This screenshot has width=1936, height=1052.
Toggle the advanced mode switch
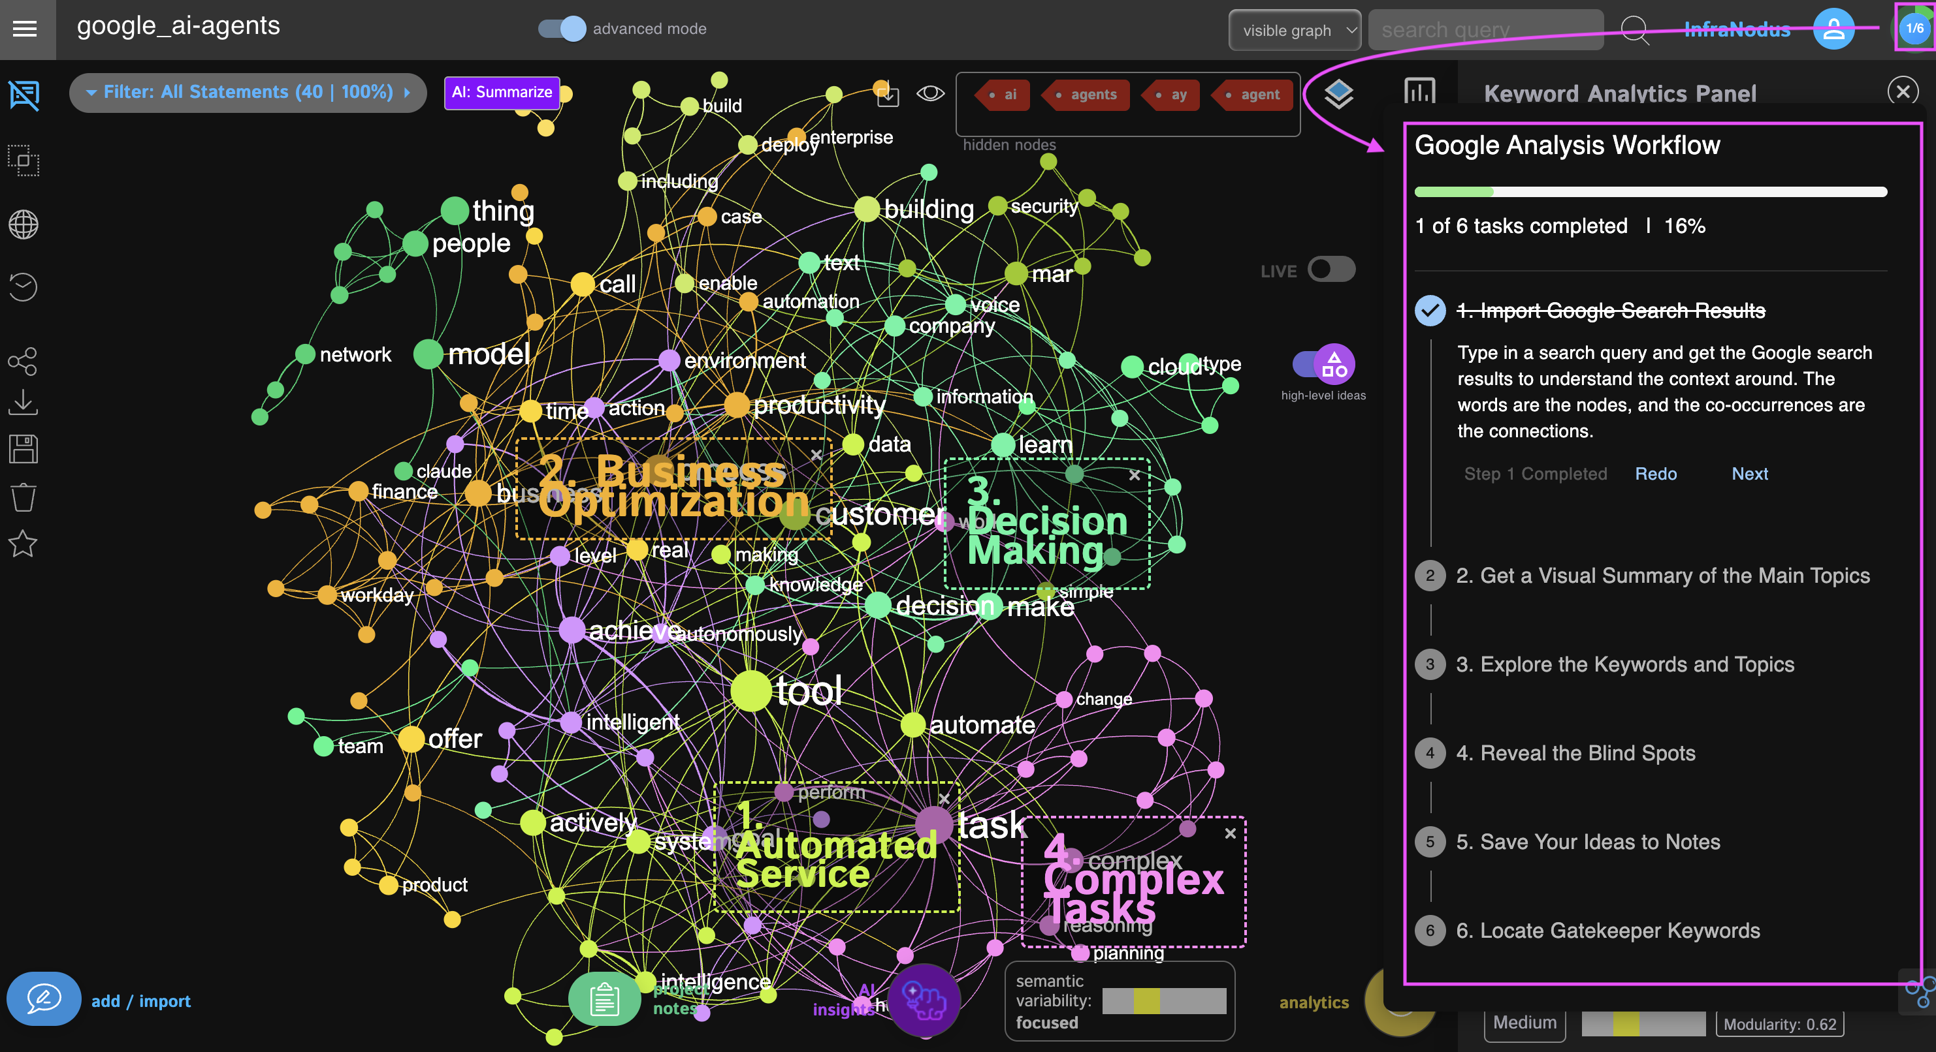tap(562, 29)
